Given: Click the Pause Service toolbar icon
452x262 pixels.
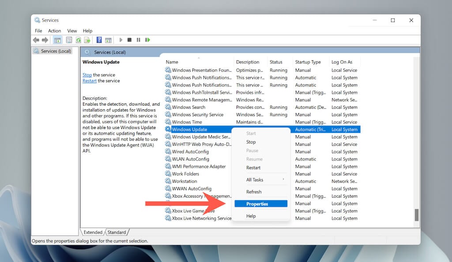Looking at the screenshot, I should (138, 40).
